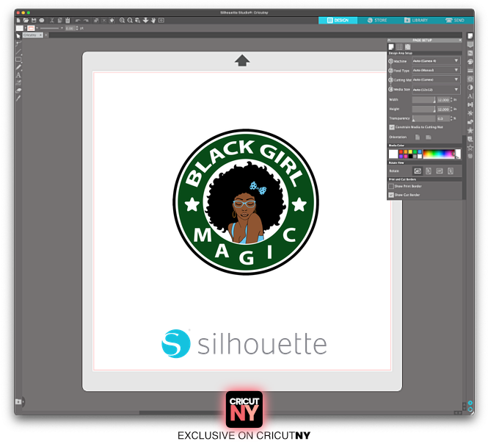
Task: Open the grid settings tab icon
Action: coord(399,47)
